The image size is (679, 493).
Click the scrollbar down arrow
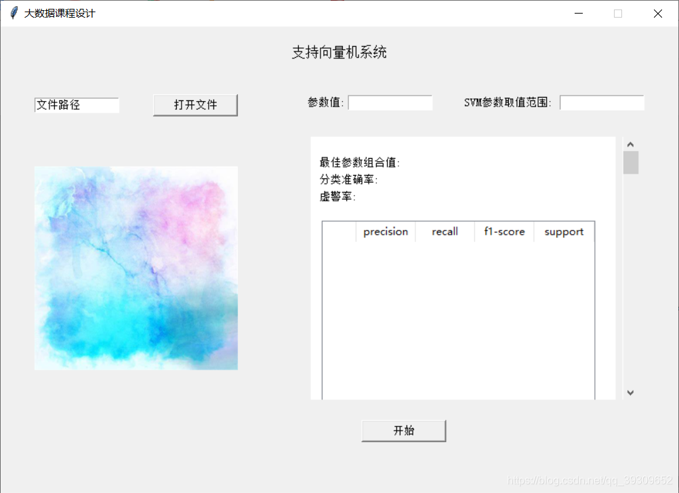[x=630, y=392]
